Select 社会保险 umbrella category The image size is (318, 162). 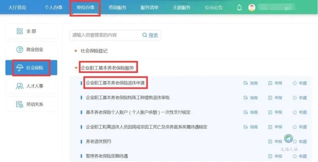coord(31,68)
